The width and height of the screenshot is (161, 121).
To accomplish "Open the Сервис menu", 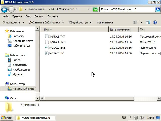I will (39, 16).
